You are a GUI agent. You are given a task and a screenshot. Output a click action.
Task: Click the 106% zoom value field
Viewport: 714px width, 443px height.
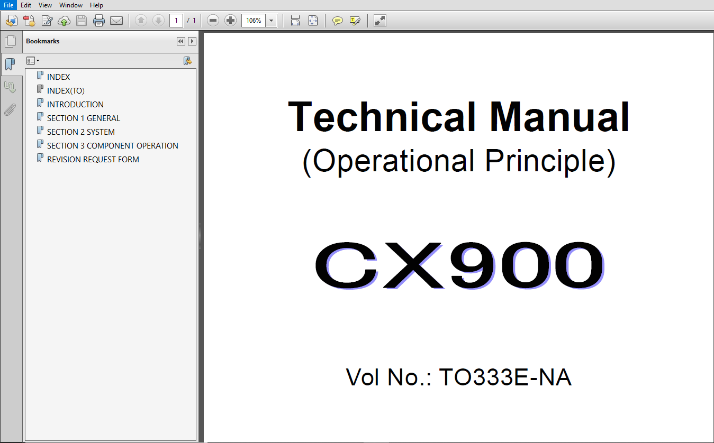point(254,21)
